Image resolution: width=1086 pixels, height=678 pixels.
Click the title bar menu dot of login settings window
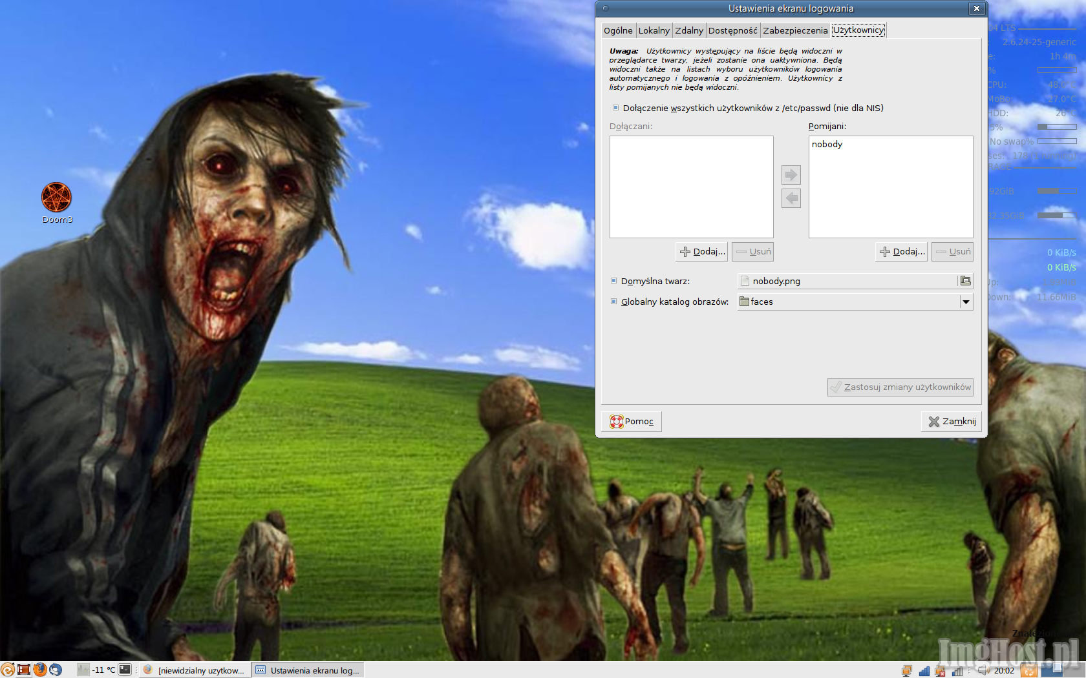606,8
